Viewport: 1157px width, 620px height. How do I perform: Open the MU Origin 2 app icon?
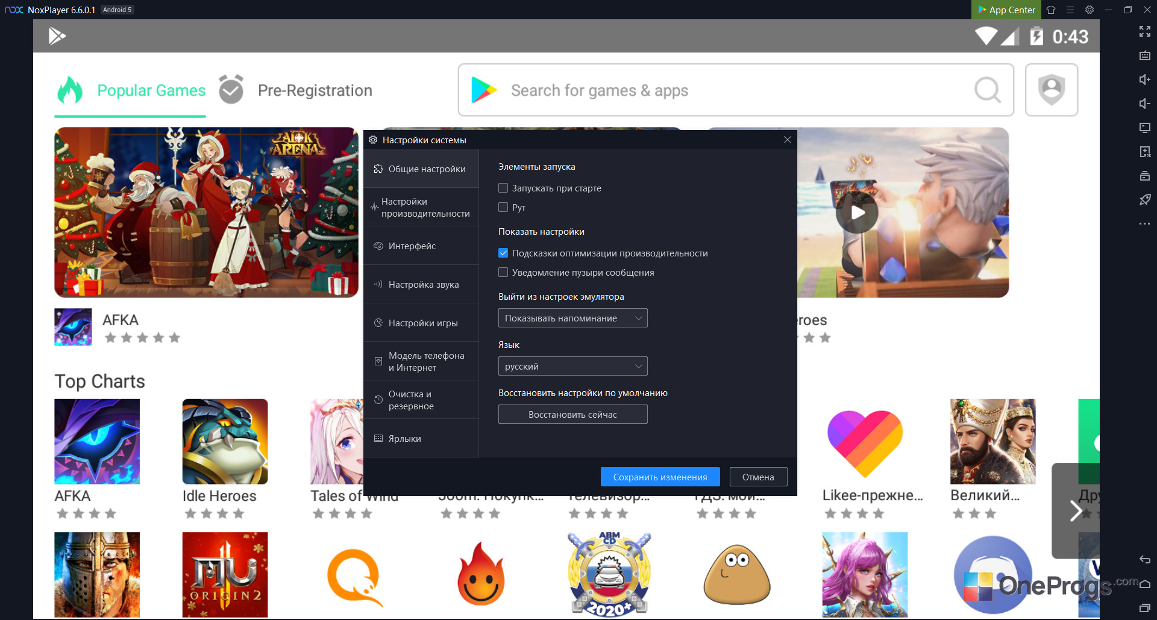tap(225, 575)
